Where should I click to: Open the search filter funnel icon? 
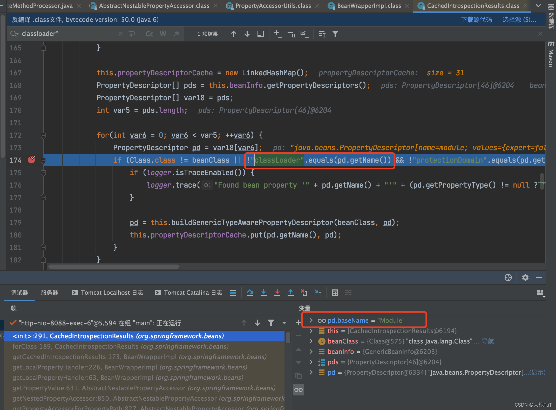(x=335, y=34)
